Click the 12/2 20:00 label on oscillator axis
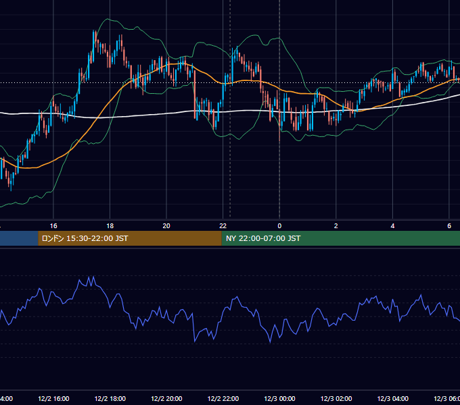The width and height of the screenshot is (460, 405). (166, 399)
